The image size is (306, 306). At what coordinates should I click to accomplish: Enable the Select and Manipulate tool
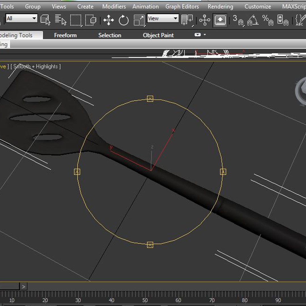pos(205,20)
